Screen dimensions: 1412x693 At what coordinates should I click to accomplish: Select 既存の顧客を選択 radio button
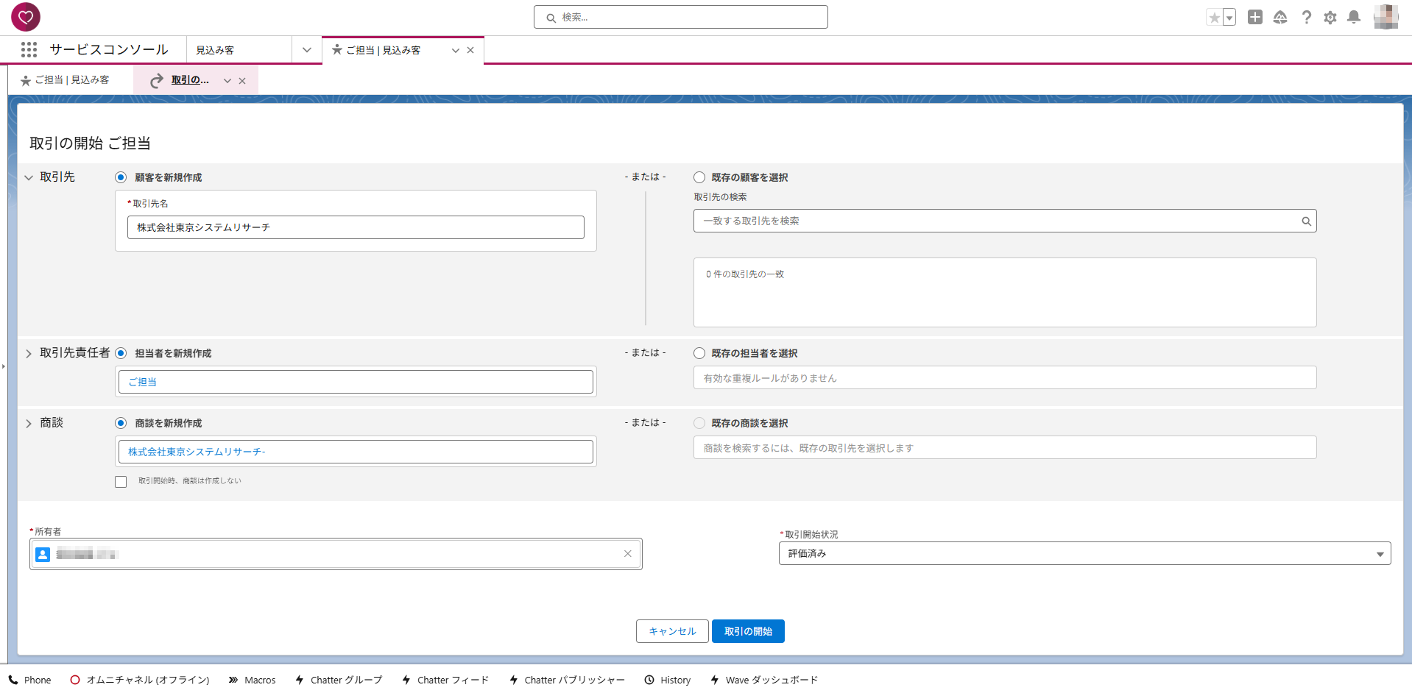[699, 177]
